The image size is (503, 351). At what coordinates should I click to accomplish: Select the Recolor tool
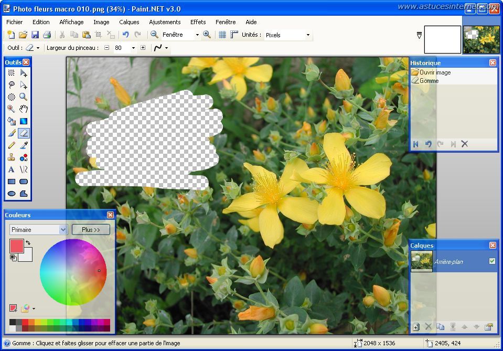(x=24, y=157)
